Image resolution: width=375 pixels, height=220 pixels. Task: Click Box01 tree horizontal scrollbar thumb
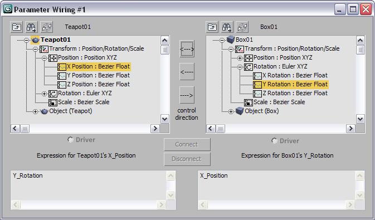pyautogui.click(x=220, y=129)
